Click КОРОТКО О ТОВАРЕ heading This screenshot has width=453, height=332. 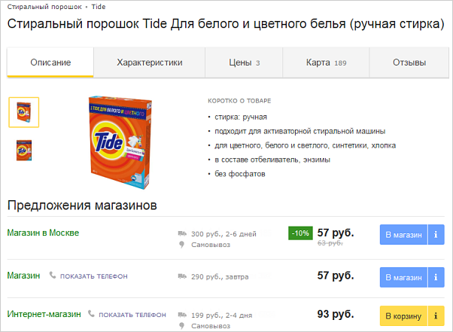tap(239, 101)
